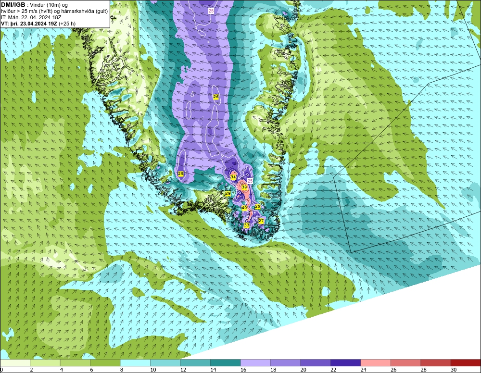This screenshot has width=481, height=373.
Task: Pick the 22–24 m/s dark indigo legend swatch
Action: (x=346, y=363)
